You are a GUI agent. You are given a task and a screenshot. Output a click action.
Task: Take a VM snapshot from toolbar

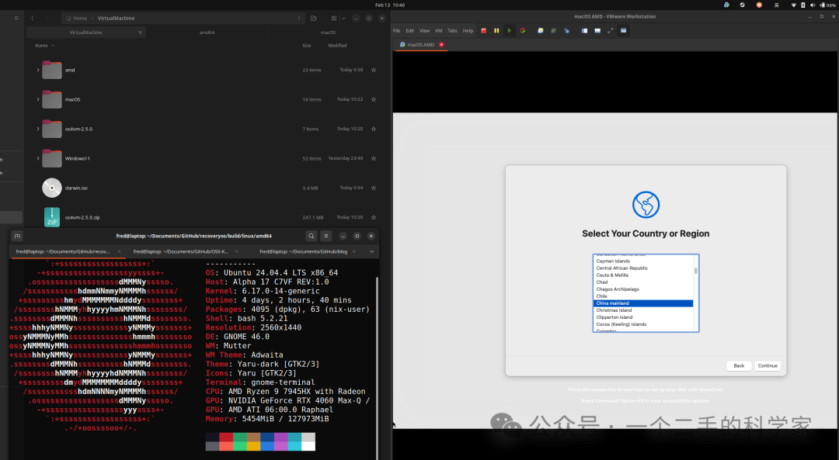pos(541,30)
